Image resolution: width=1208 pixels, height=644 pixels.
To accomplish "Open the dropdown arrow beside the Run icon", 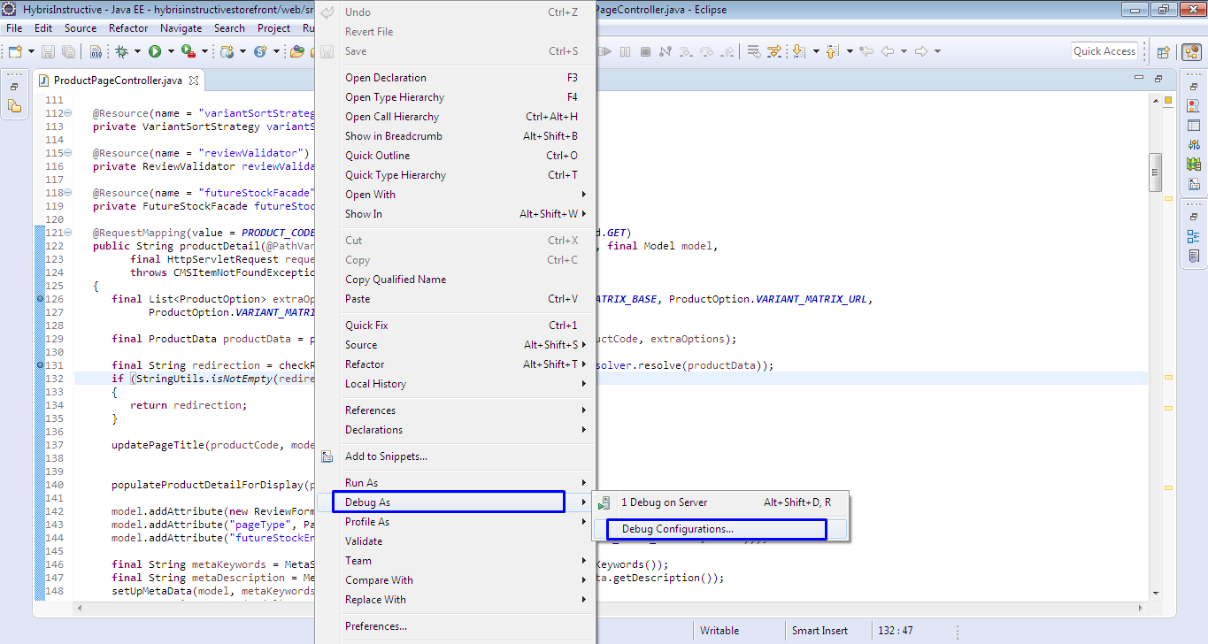I will coord(171,50).
